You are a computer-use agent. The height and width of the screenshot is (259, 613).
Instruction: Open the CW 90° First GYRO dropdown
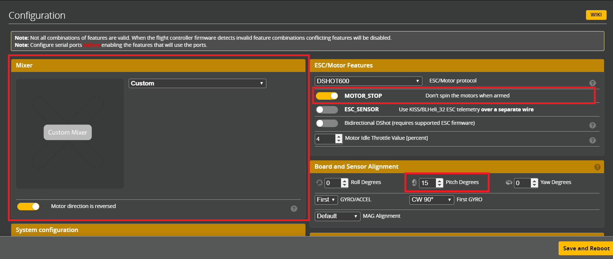[x=432, y=200]
